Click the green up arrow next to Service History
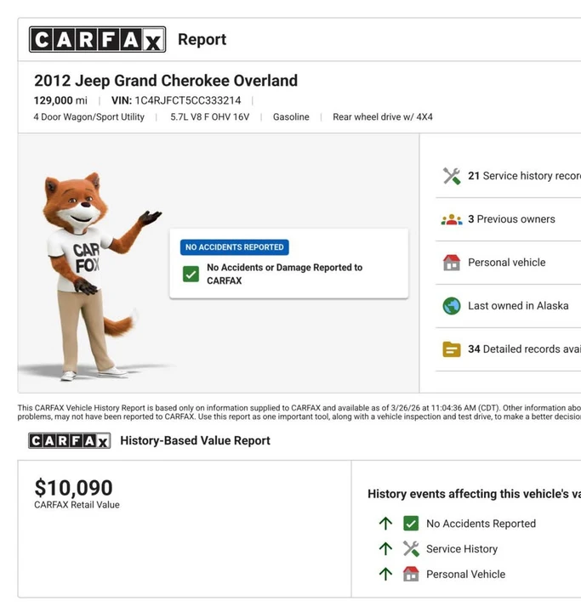Viewport: 581px width, 612px height. 385,549
